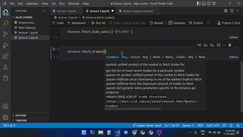Open the Run menu
Image resolution: width=243 pixels, height=137 pixels.
click(x=62, y=3)
